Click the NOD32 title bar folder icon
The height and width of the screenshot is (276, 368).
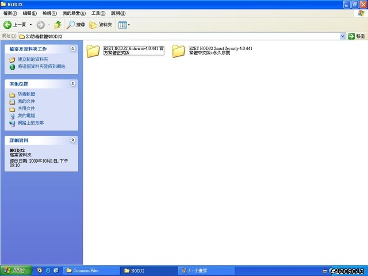[x=3, y=4]
